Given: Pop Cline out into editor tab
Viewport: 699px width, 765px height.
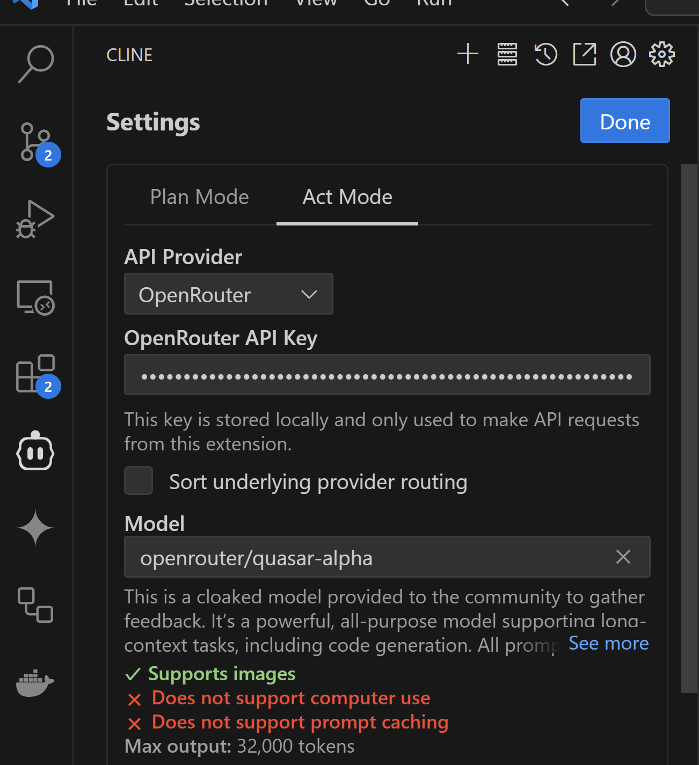Looking at the screenshot, I should click(585, 54).
